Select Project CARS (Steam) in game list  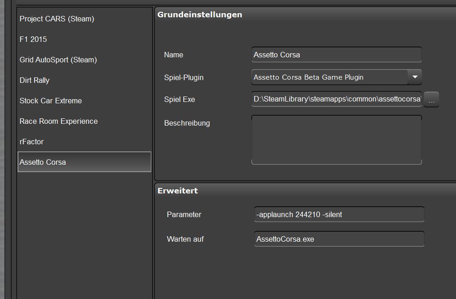click(85, 19)
